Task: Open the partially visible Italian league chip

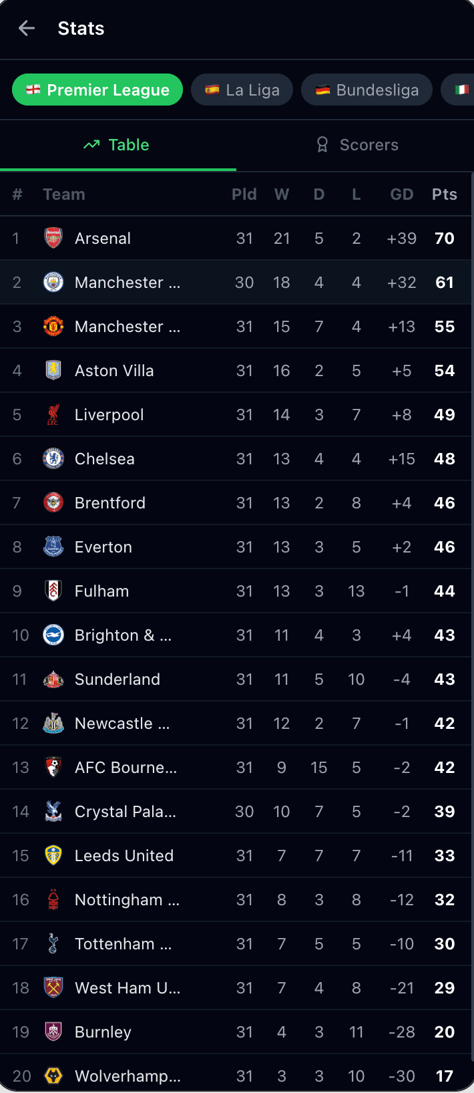Action: pyautogui.click(x=461, y=90)
